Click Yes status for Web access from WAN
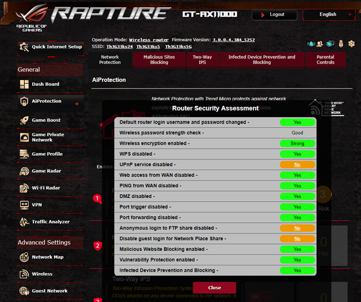 (x=297, y=175)
